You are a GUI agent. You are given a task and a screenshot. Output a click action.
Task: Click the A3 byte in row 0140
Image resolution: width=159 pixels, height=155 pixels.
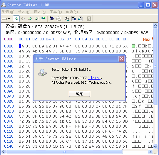[x=21, y=146]
